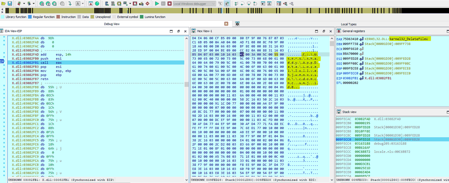Select stack row 009FECC0

click(x=392, y=139)
